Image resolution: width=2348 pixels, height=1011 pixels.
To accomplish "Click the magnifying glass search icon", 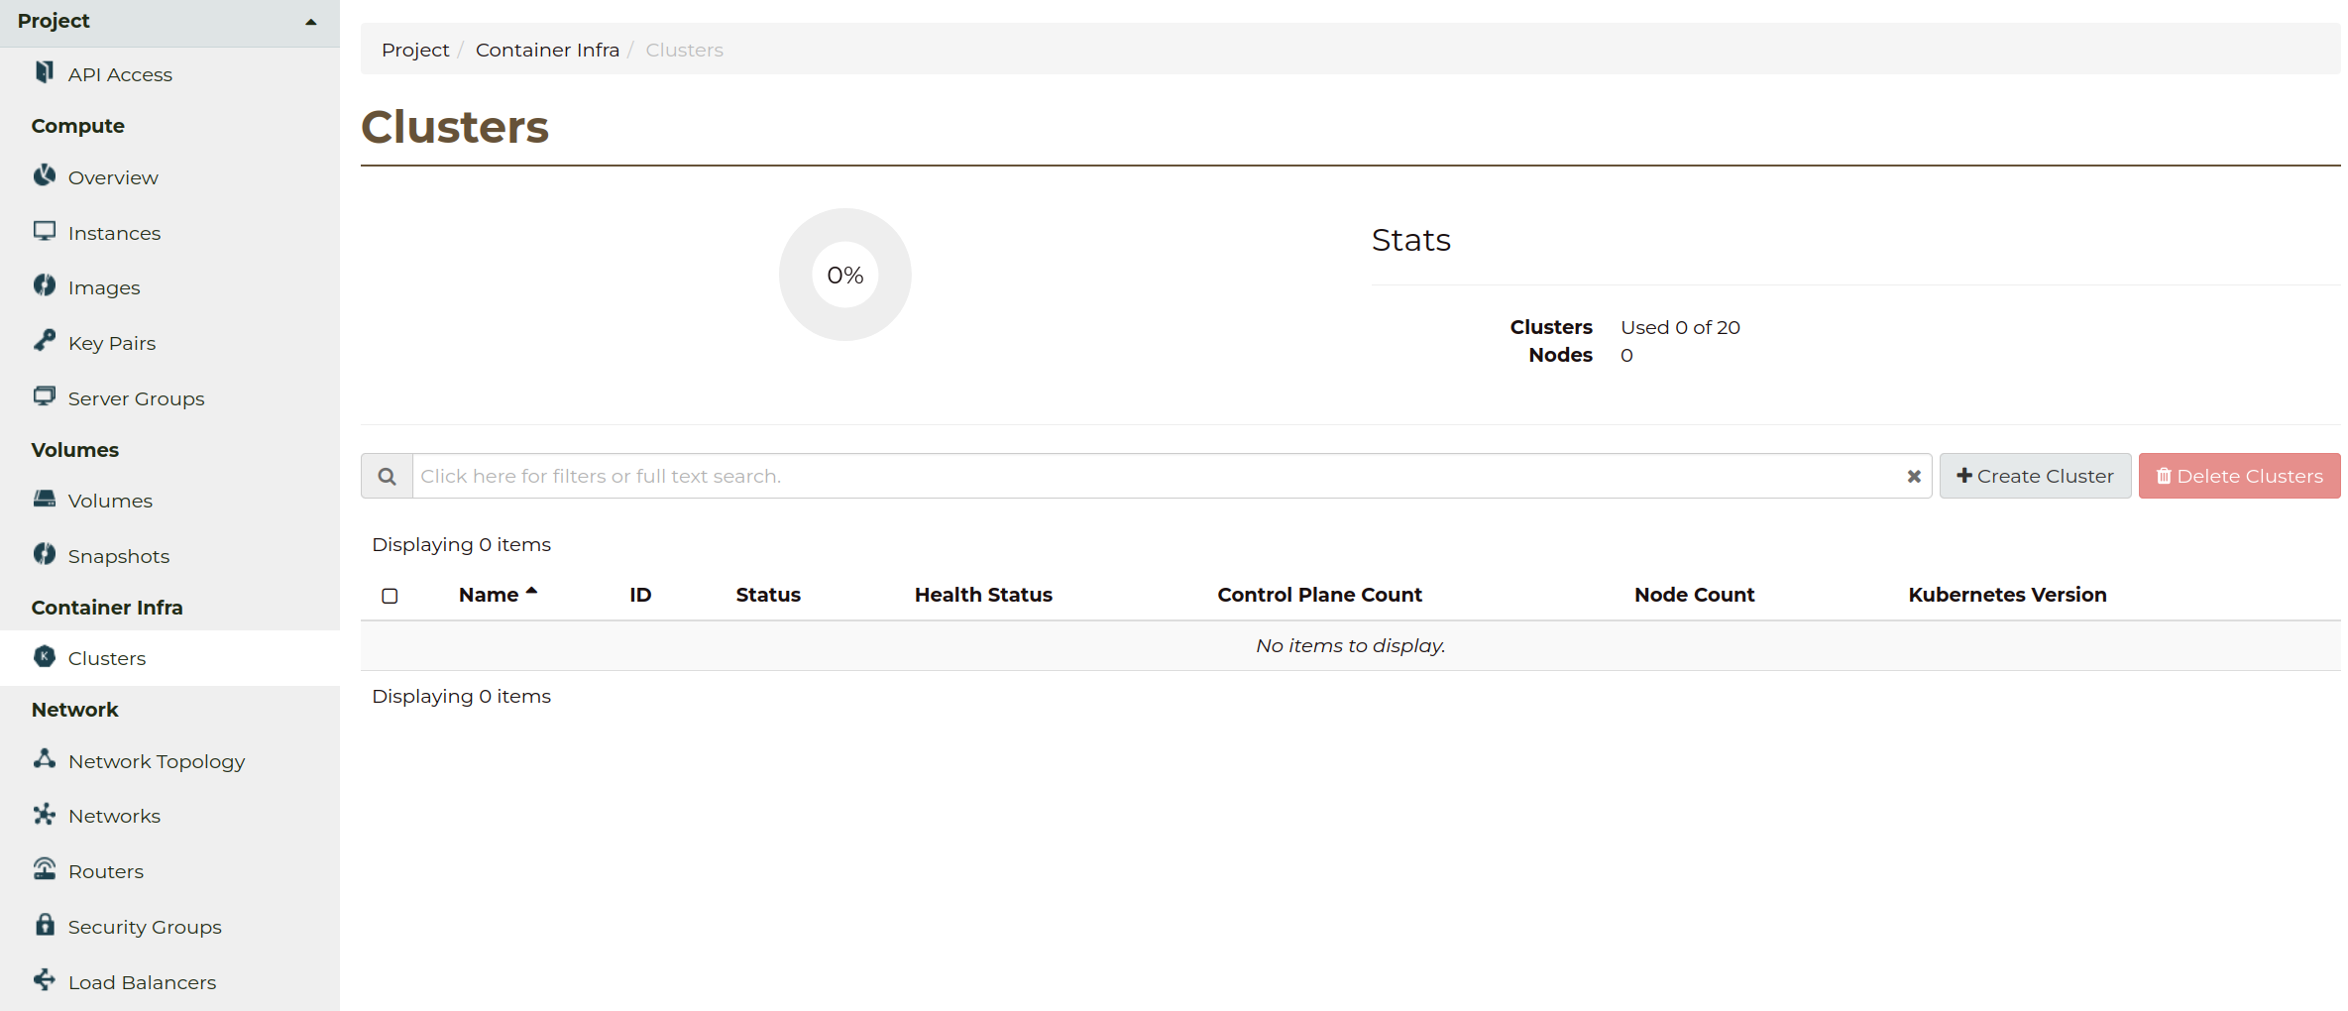I will [386, 476].
